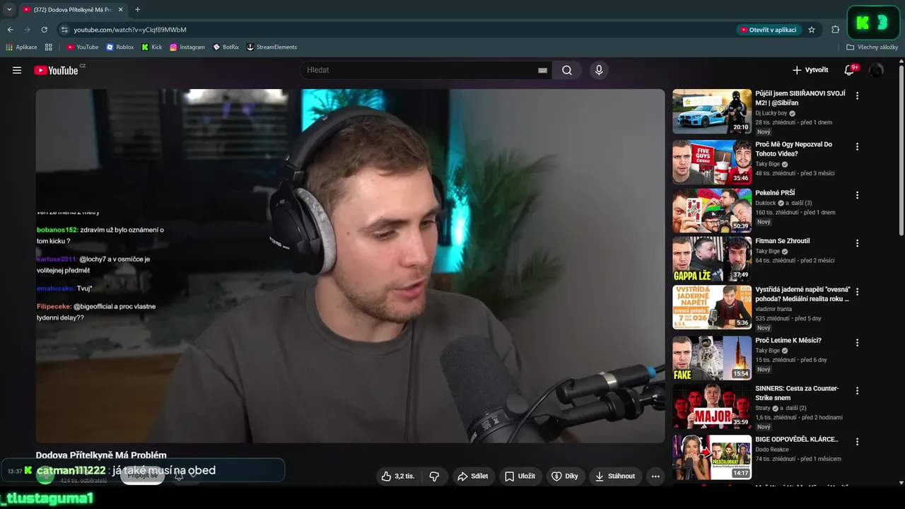Open Aplikace apps shortcut
The image size is (905, 509).
tap(21, 47)
